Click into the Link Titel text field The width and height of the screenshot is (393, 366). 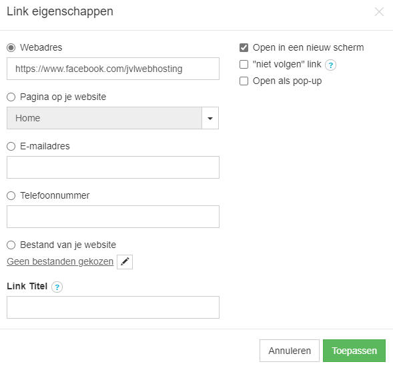tap(113, 307)
